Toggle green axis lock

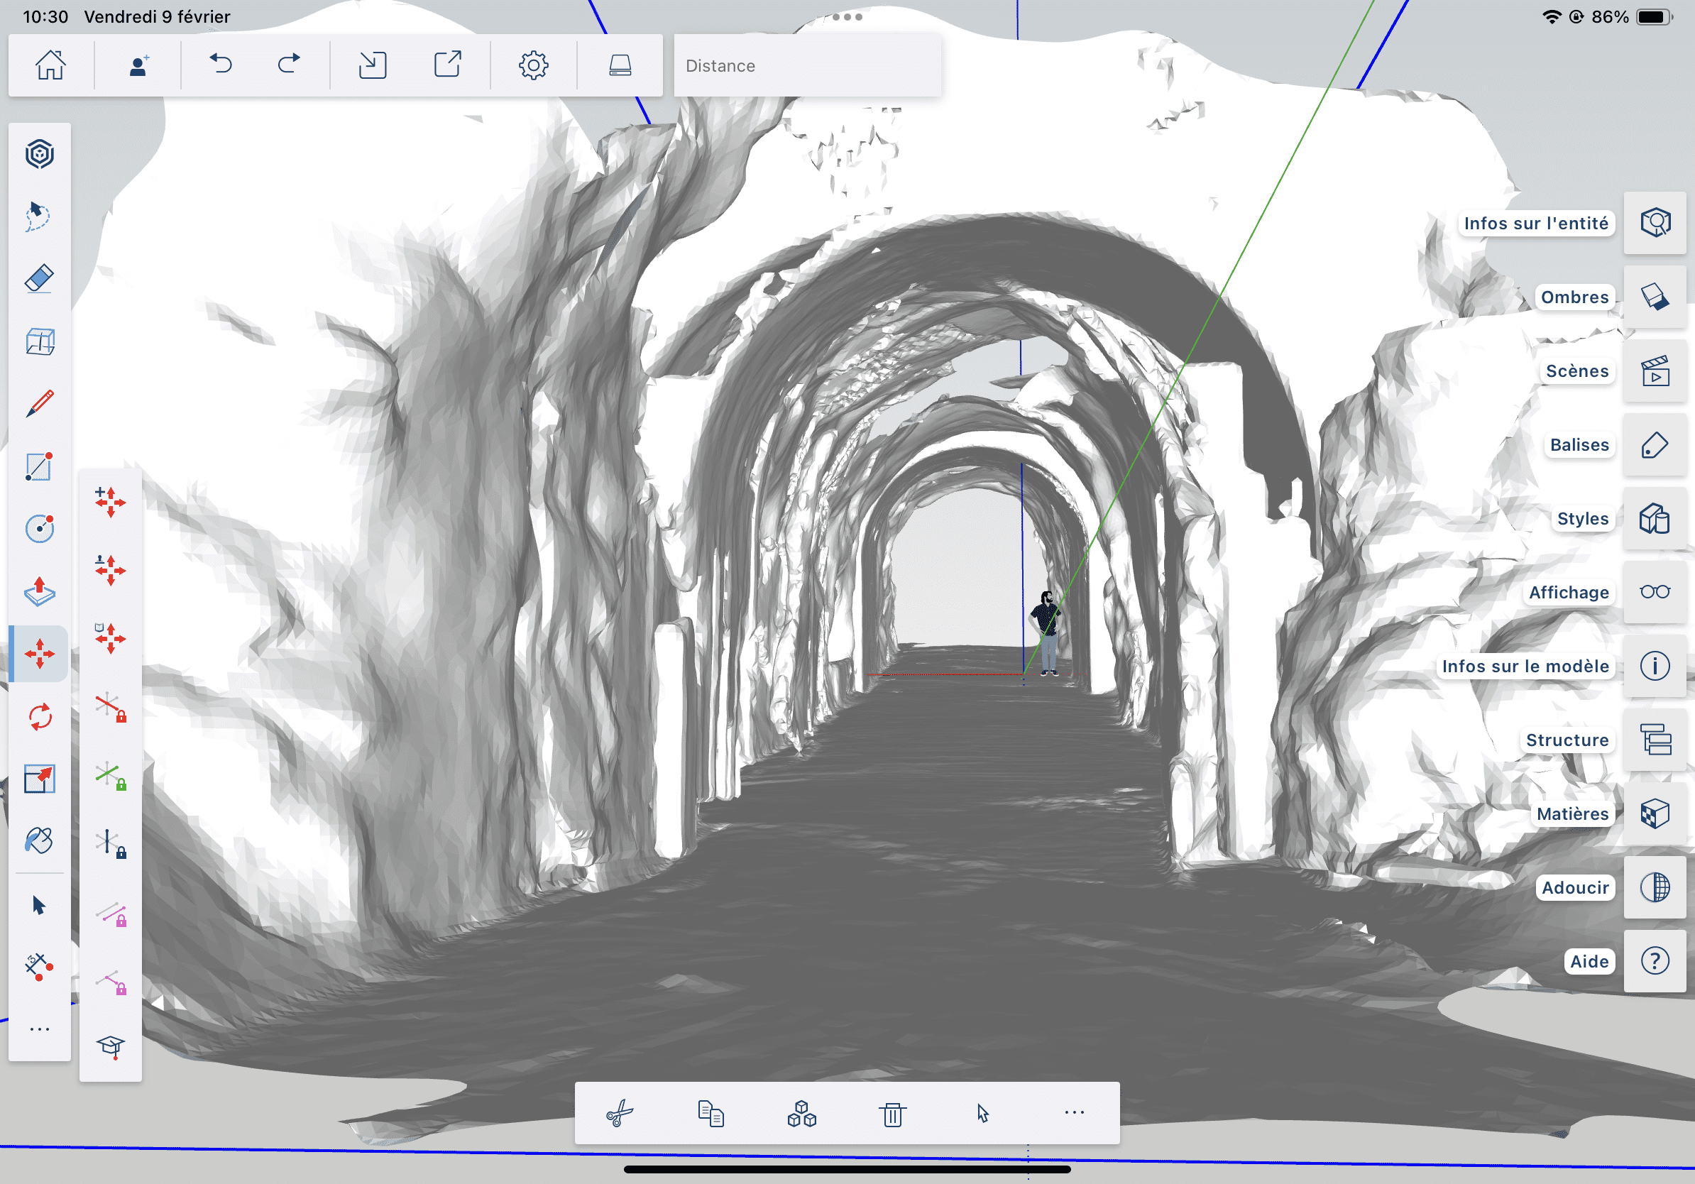pos(110,775)
